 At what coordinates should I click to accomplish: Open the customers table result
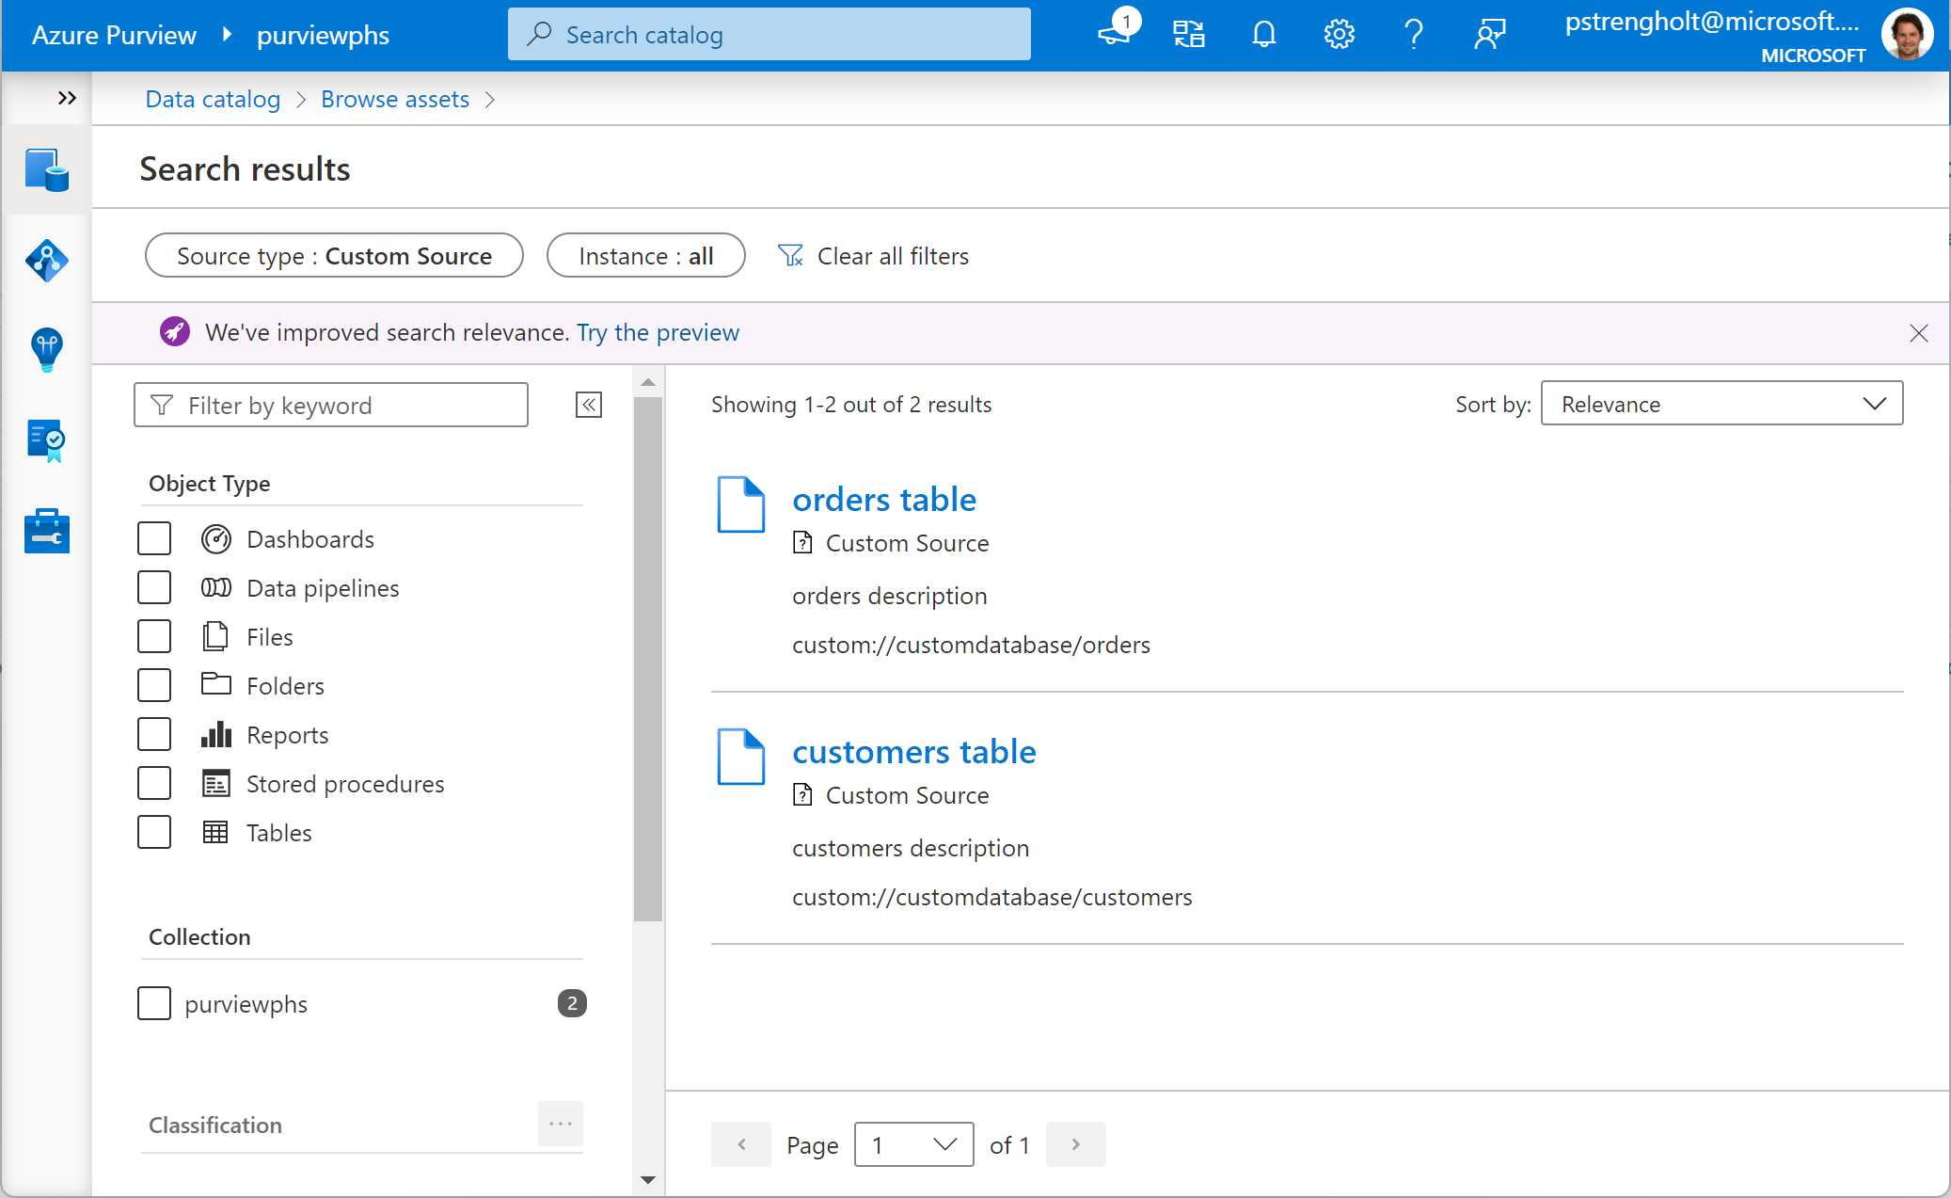click(914, 752)
